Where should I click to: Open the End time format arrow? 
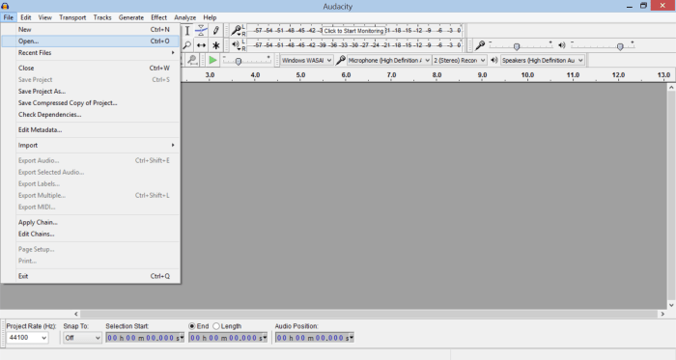point(265,338)
